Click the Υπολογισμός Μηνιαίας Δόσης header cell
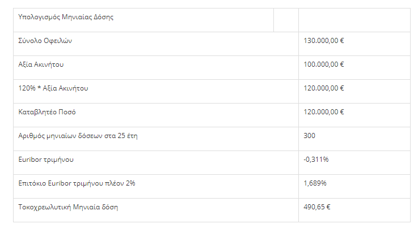 tap(66, 17)
